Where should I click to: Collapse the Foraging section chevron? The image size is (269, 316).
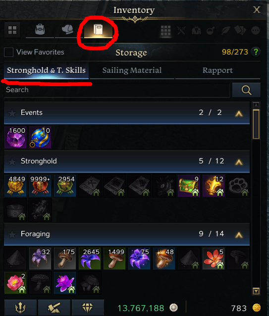pyautogui.click(x=239, y=235)
